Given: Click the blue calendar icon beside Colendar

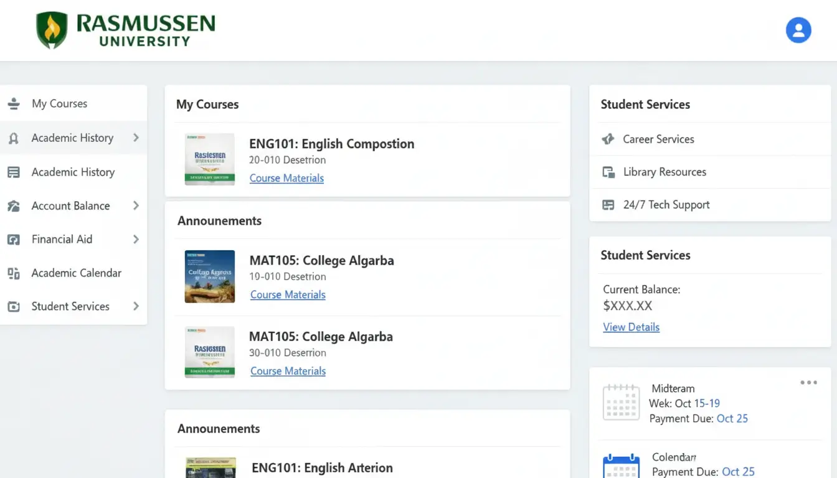Looking at the screenshot, I should click(x=621, y=466).
